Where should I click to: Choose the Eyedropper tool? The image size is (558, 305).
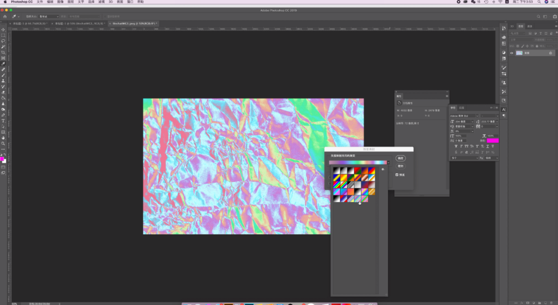click(3, 64)
